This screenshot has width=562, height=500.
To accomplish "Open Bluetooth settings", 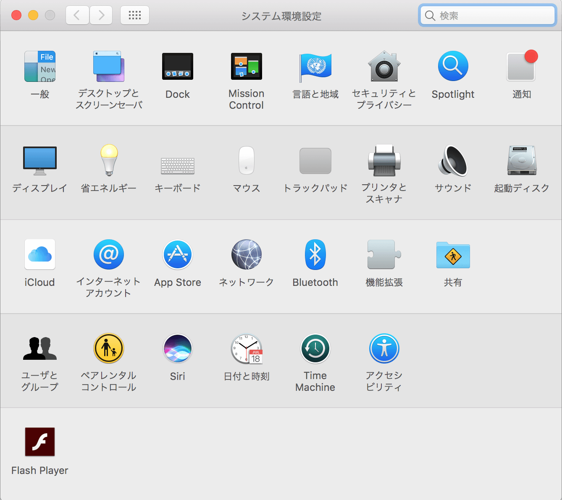I will click(315, 254).
